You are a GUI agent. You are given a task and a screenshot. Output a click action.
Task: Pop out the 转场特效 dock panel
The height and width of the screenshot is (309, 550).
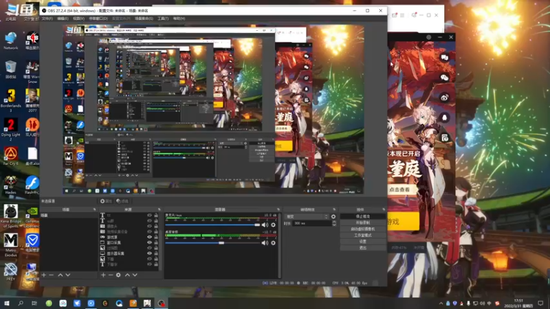click(x=334, y=209)
